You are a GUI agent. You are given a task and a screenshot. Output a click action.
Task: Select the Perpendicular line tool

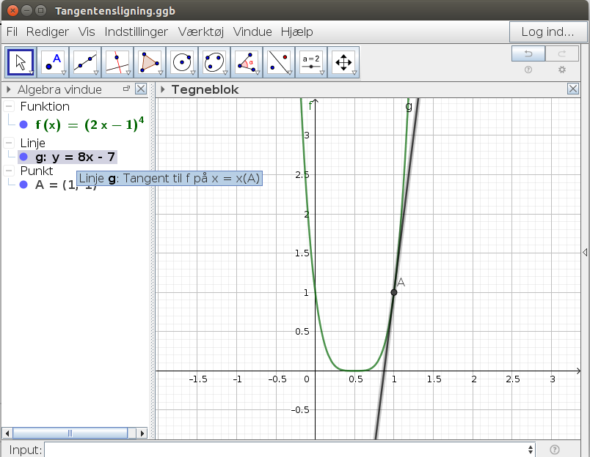(117, 62)
